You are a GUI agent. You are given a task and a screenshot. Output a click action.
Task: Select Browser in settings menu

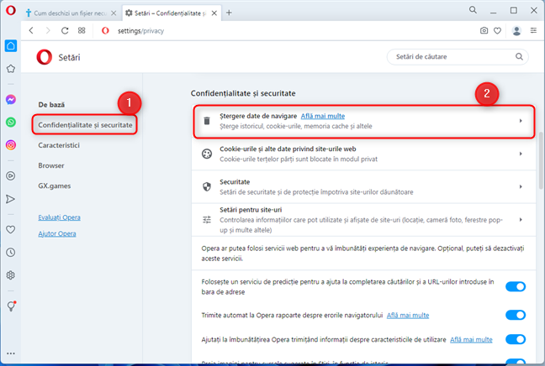click(51, 166)
